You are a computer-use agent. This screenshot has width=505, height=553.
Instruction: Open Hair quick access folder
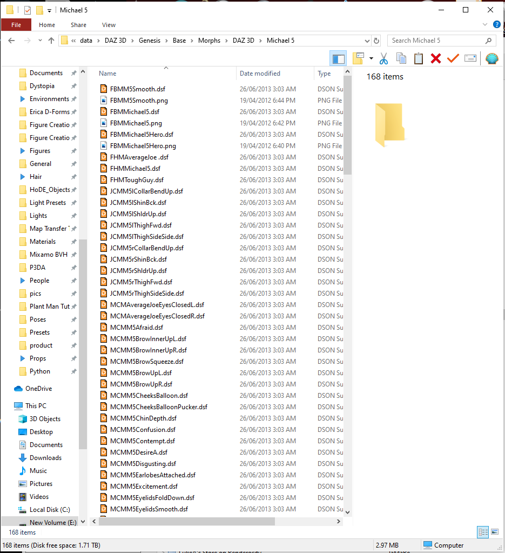point(36,177)
